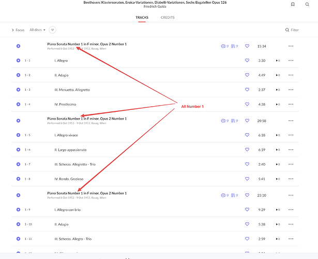Play the 20:58 Piano Sonata work
Screen dimensions: 318x259
(18, 121)
